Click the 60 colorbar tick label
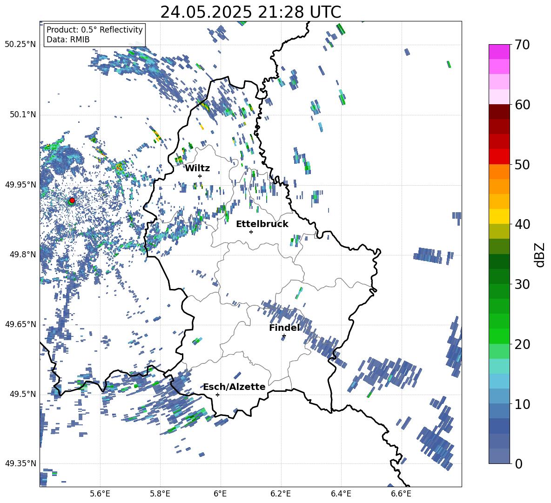Screen dimensions: 551x503 tap(522, 105)
